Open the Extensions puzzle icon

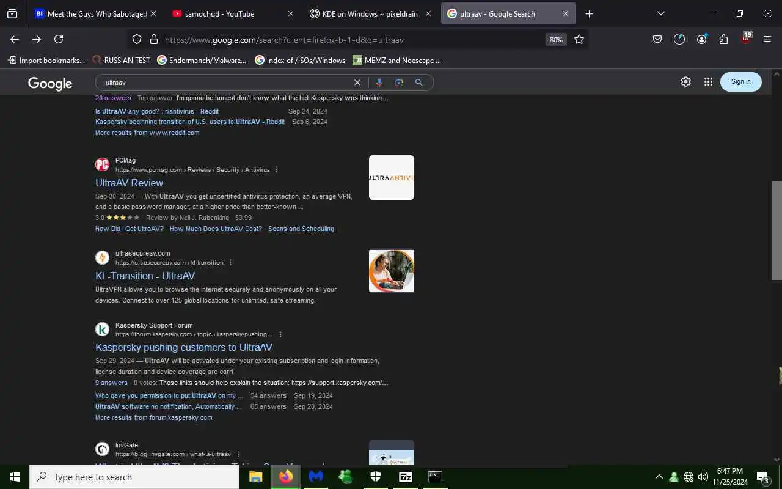point(723,39)
